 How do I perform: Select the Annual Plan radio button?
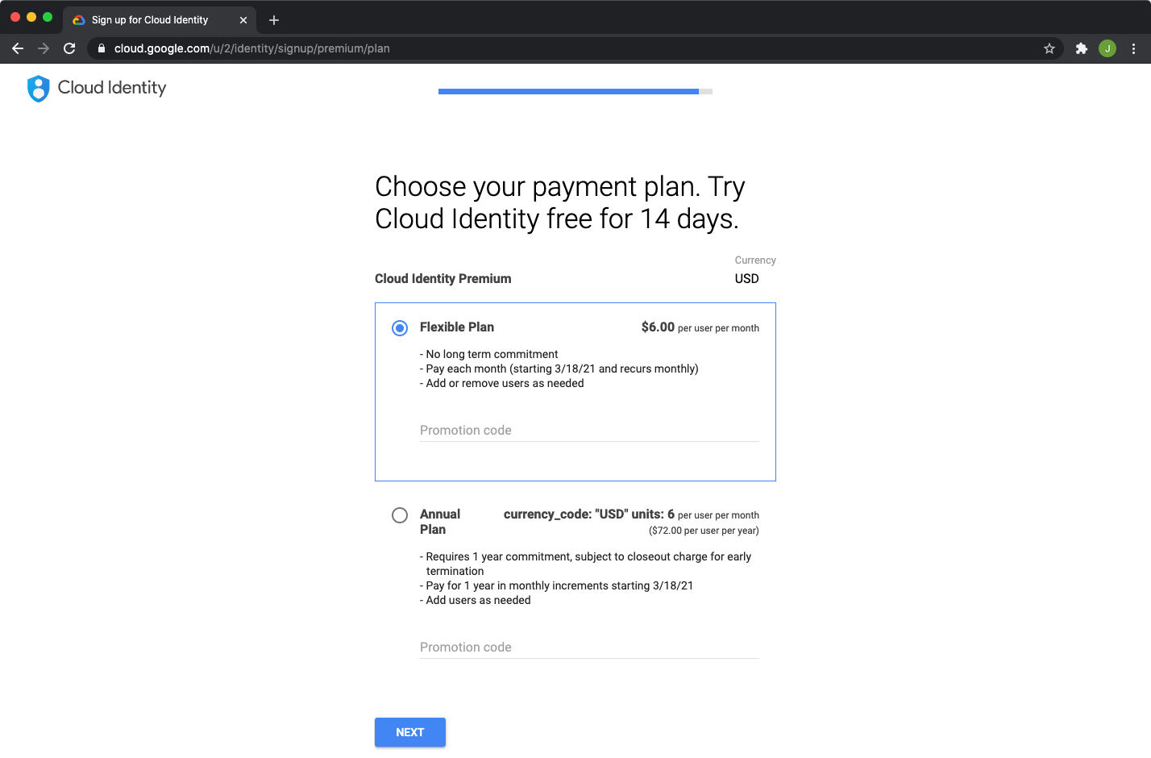pos(400,515)
